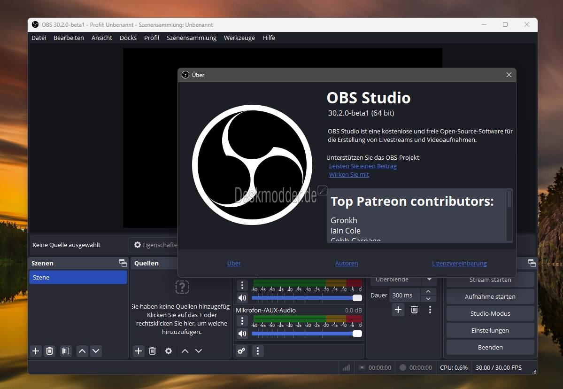Click OBS logo in main window title bar

tap(35, 24)
